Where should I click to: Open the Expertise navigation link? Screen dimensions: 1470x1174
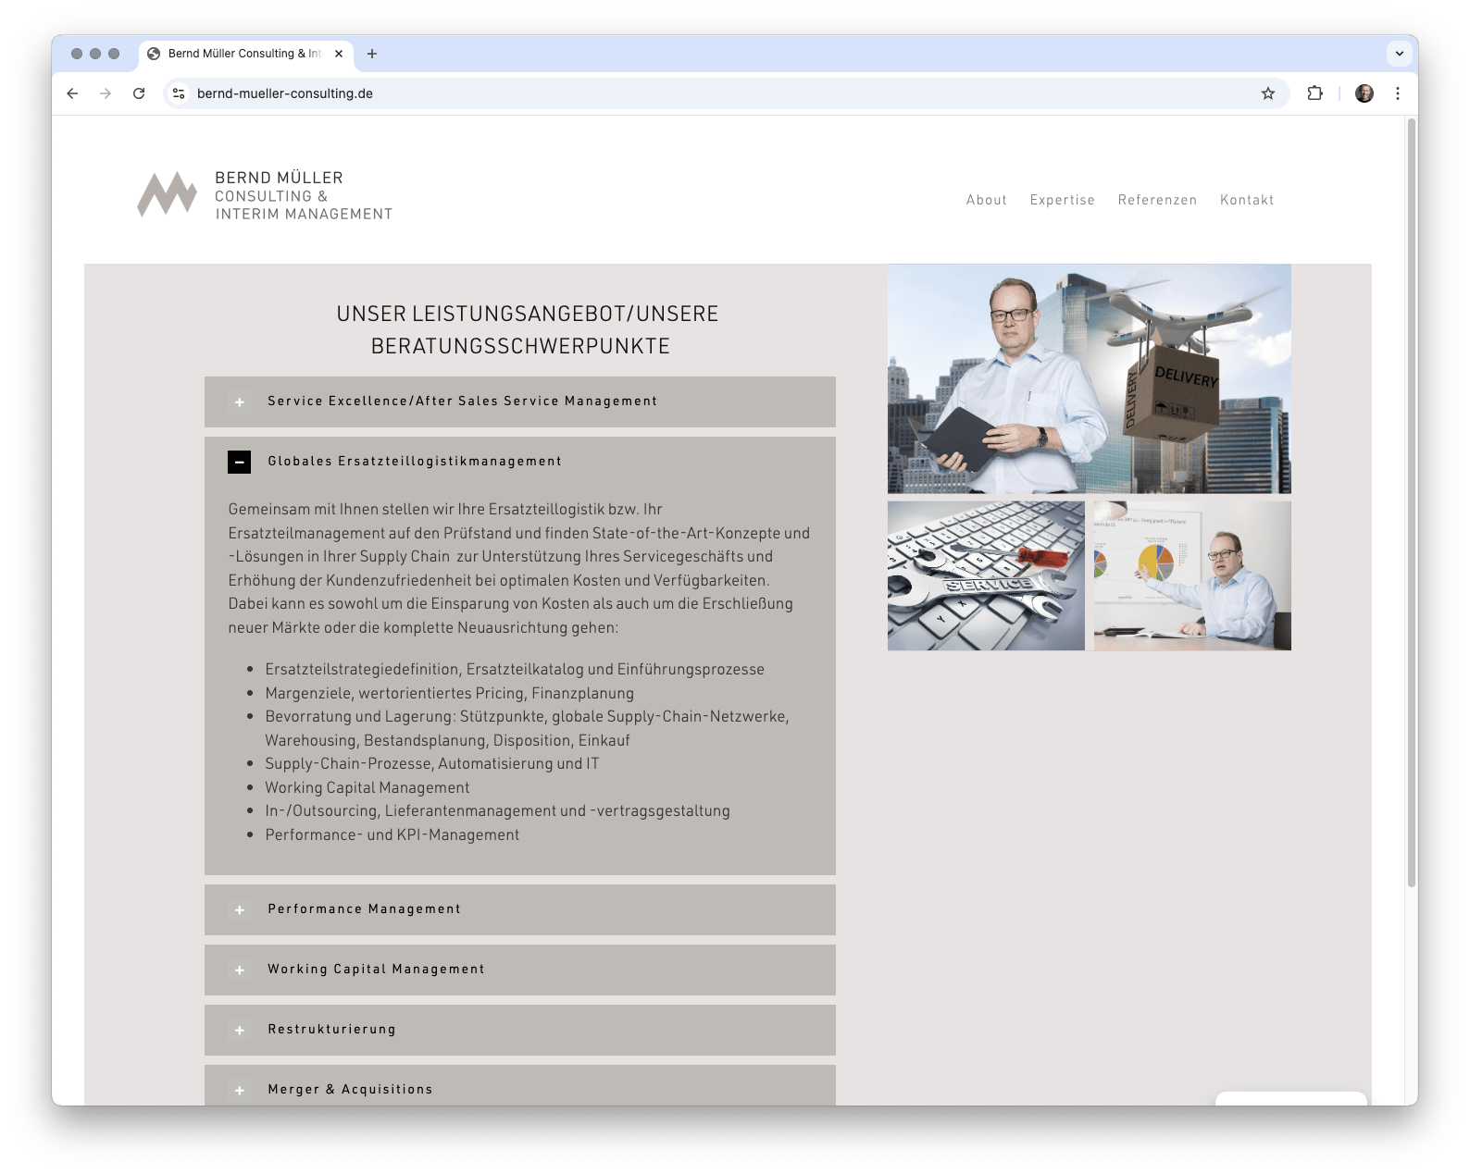[x=1062, y=200]
